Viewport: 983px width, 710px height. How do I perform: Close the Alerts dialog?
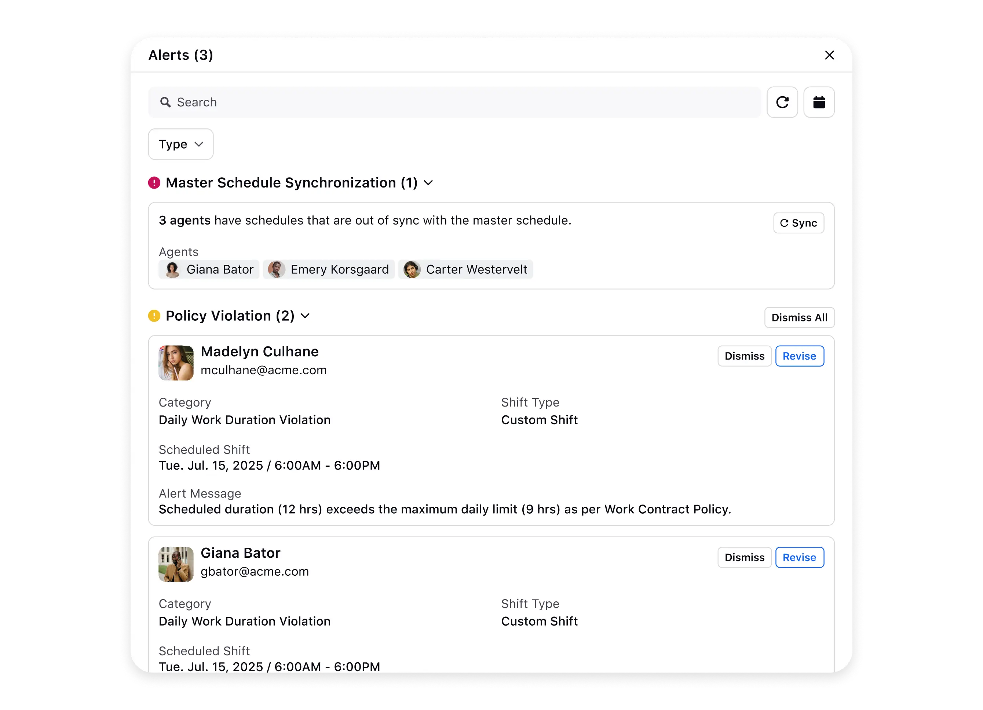(829, 55)
